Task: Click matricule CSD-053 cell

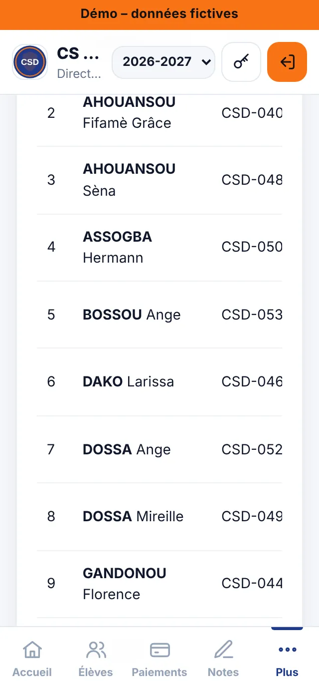Action: pos(252,315)
